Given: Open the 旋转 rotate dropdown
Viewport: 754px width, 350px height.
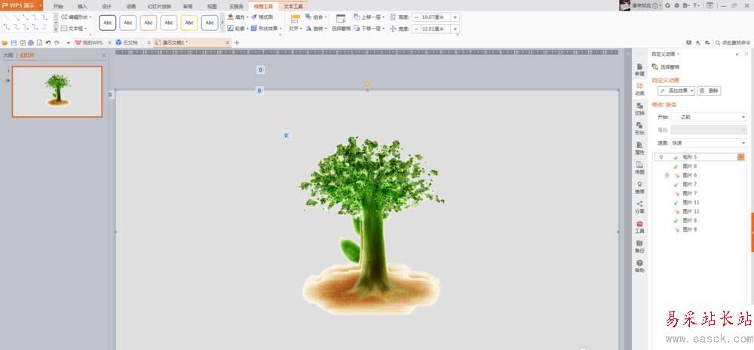Looking at the screenshot, I should 317,29.
